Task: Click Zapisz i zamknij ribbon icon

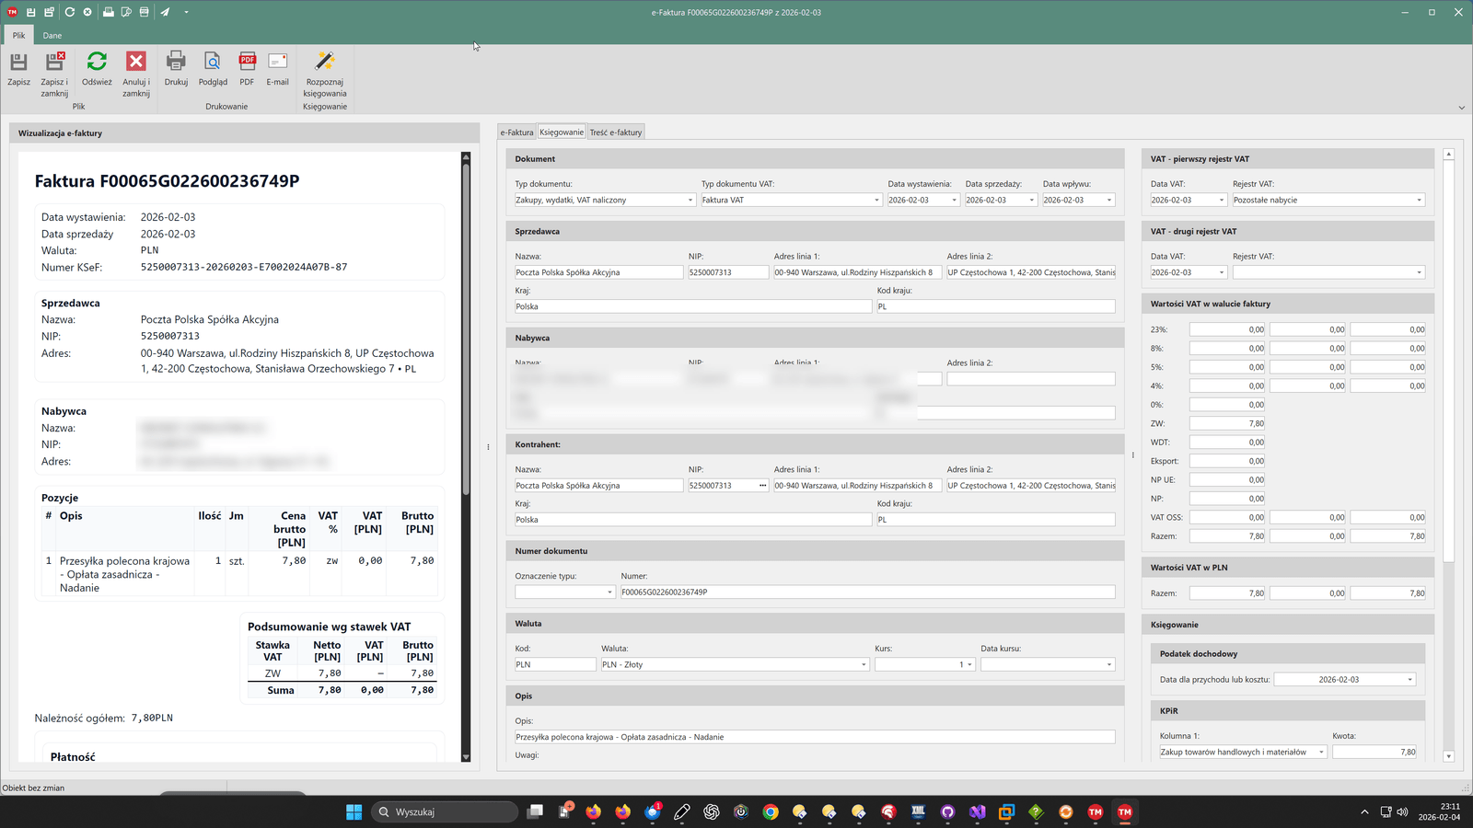Action: [54, 63]
